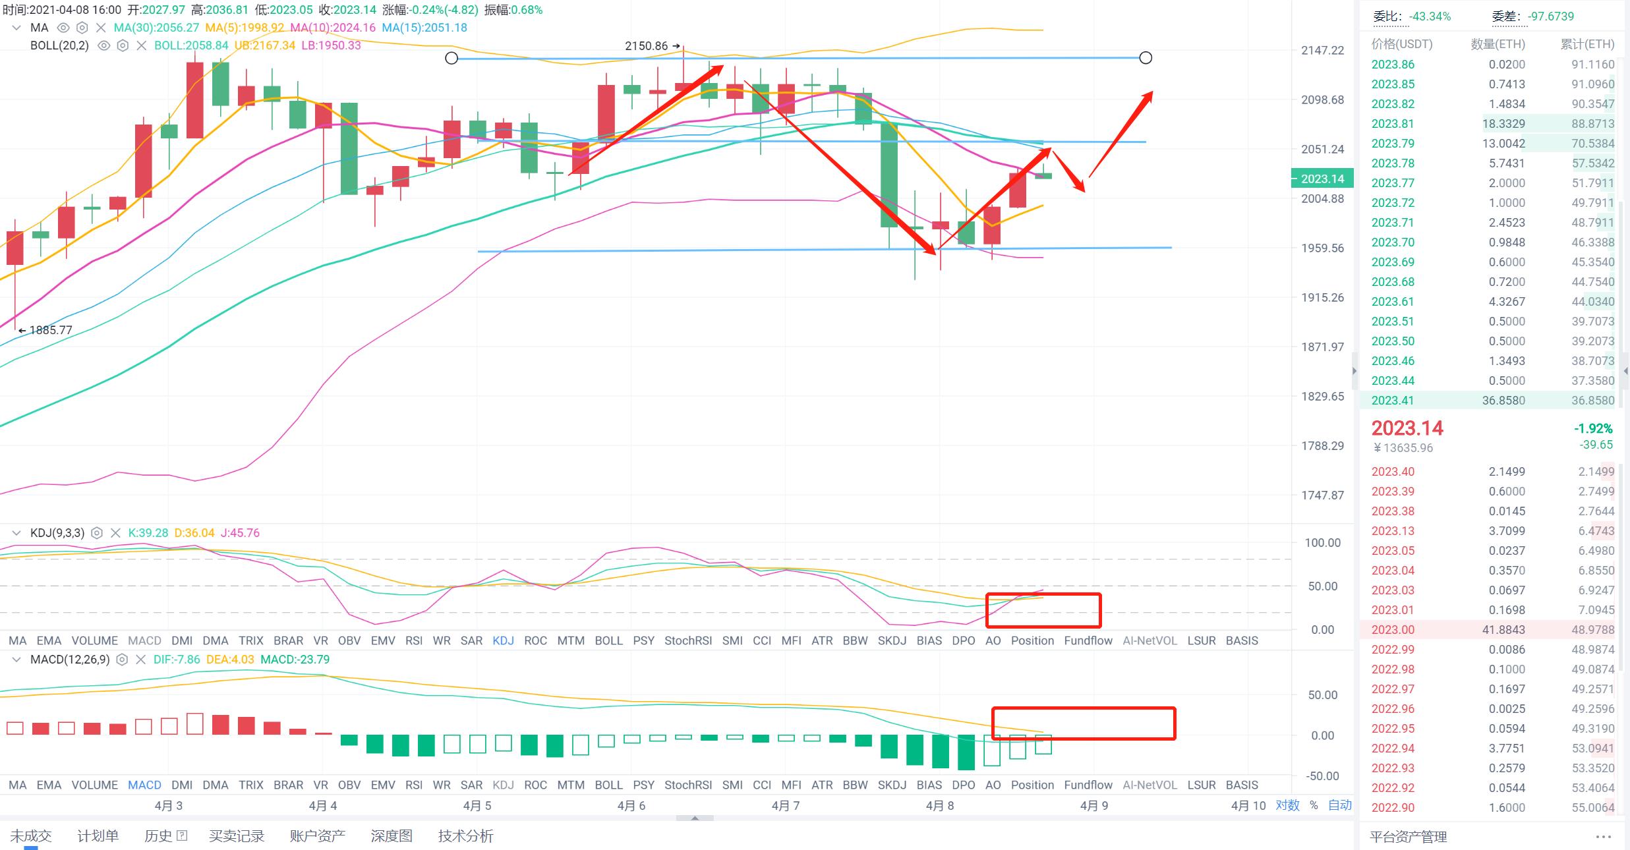Collapse the MACD(12,26,9) panel chevron
1630x850 pixels.
(16, 660)
